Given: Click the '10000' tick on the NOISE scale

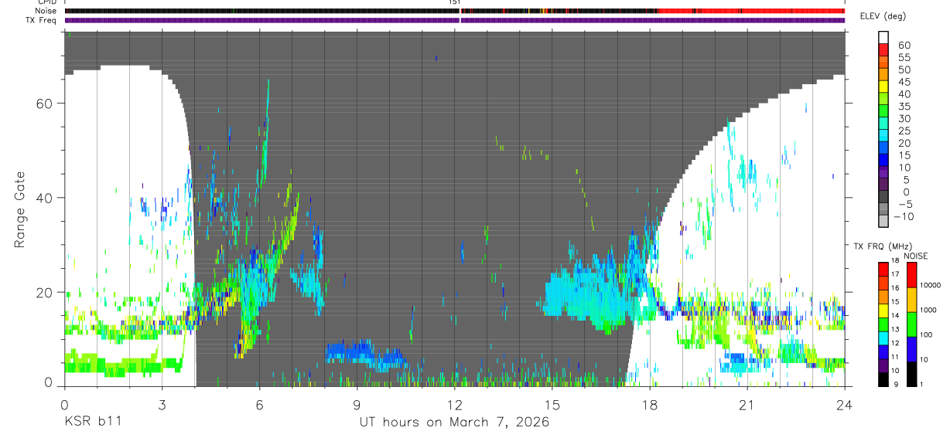Looking at the screenshot, I should 931,286.
